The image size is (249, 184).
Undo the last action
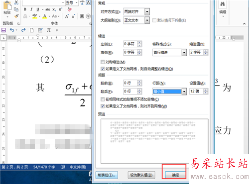click(x=12, y=30)
